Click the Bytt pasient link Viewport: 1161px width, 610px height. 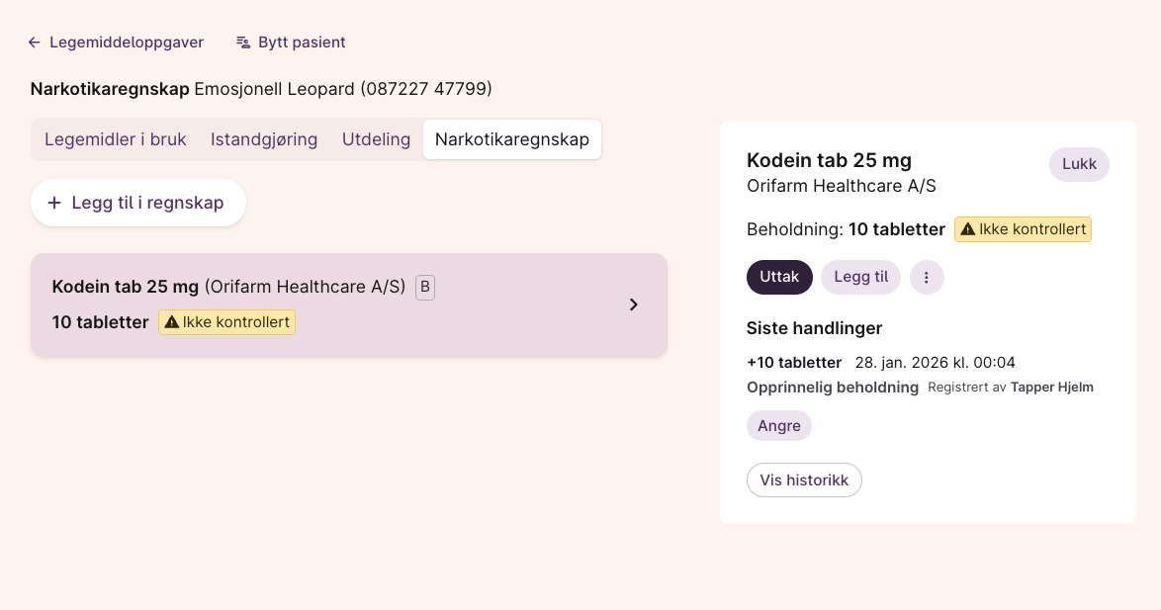pos(302,43)
